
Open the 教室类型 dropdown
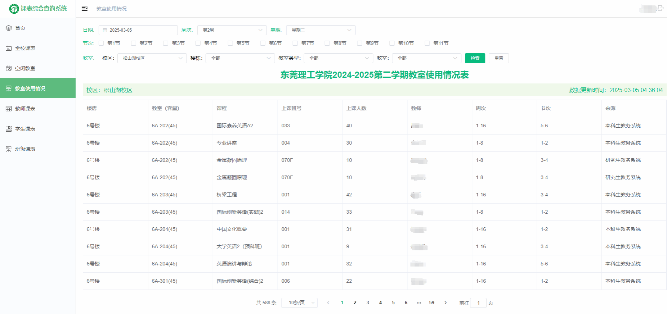tap(339, 58)
